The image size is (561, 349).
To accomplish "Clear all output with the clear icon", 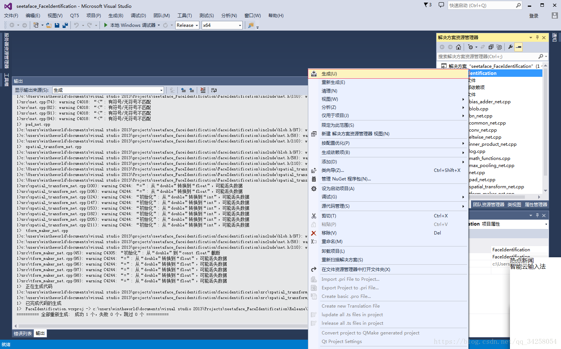I will [x=203, y=90].
